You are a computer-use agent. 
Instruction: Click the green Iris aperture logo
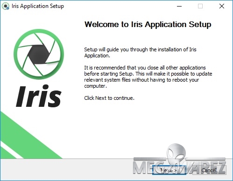coord(39,54)
